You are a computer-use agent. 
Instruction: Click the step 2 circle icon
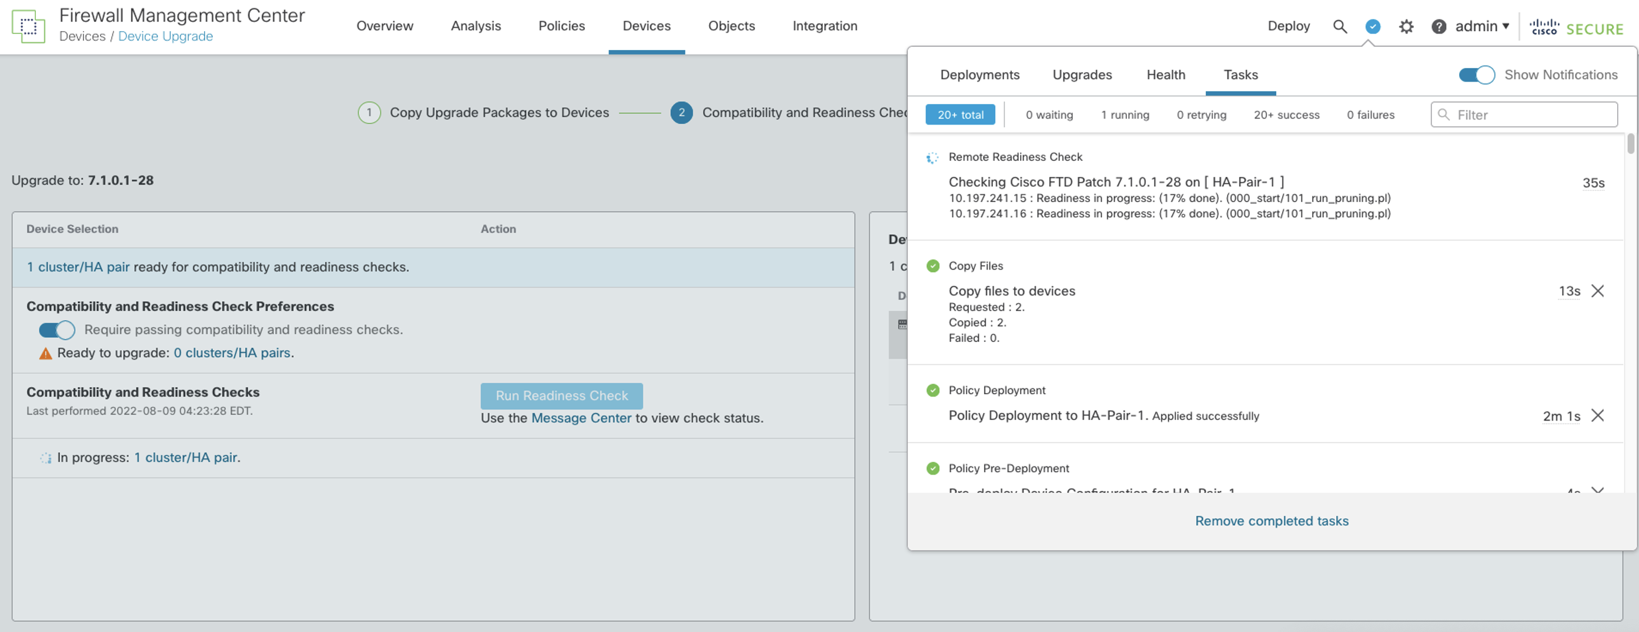[x=681, y=113]
